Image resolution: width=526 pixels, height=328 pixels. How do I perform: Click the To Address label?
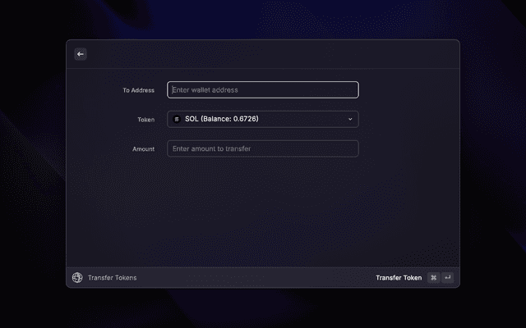138,90
